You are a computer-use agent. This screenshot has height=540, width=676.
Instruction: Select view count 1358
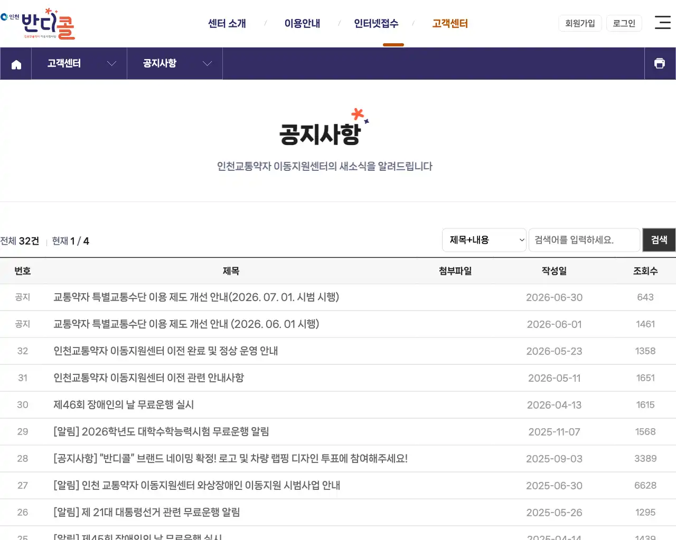(x=645, y=351)
